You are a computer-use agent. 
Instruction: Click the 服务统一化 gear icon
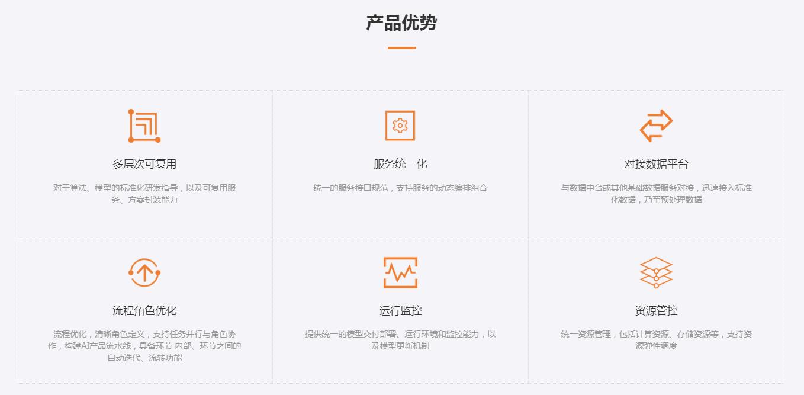pos(400,126)
